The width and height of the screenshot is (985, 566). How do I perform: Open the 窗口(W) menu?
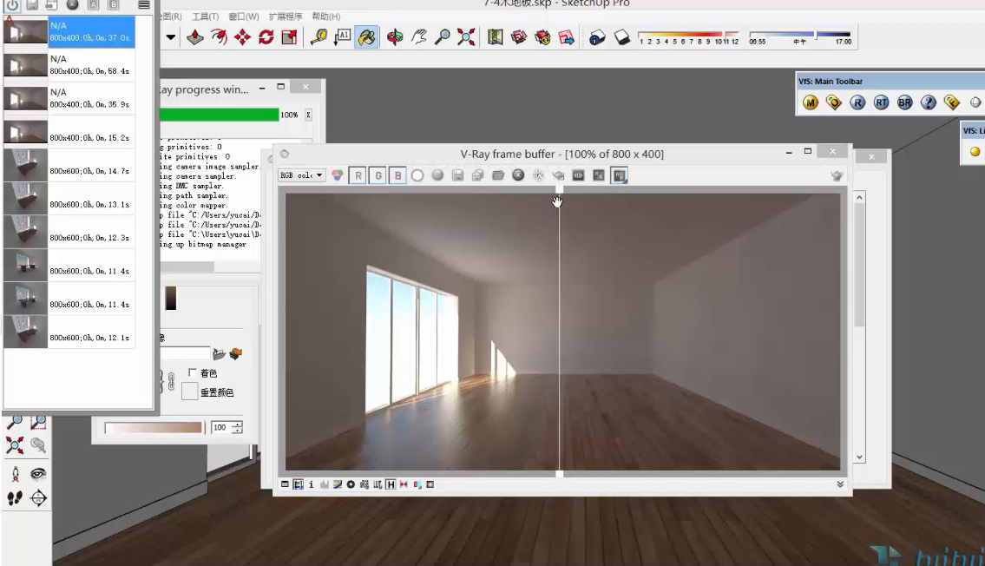(244, 16)
